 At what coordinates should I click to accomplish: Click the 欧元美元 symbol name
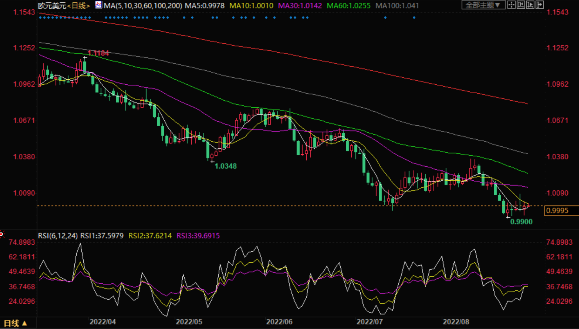52,5
